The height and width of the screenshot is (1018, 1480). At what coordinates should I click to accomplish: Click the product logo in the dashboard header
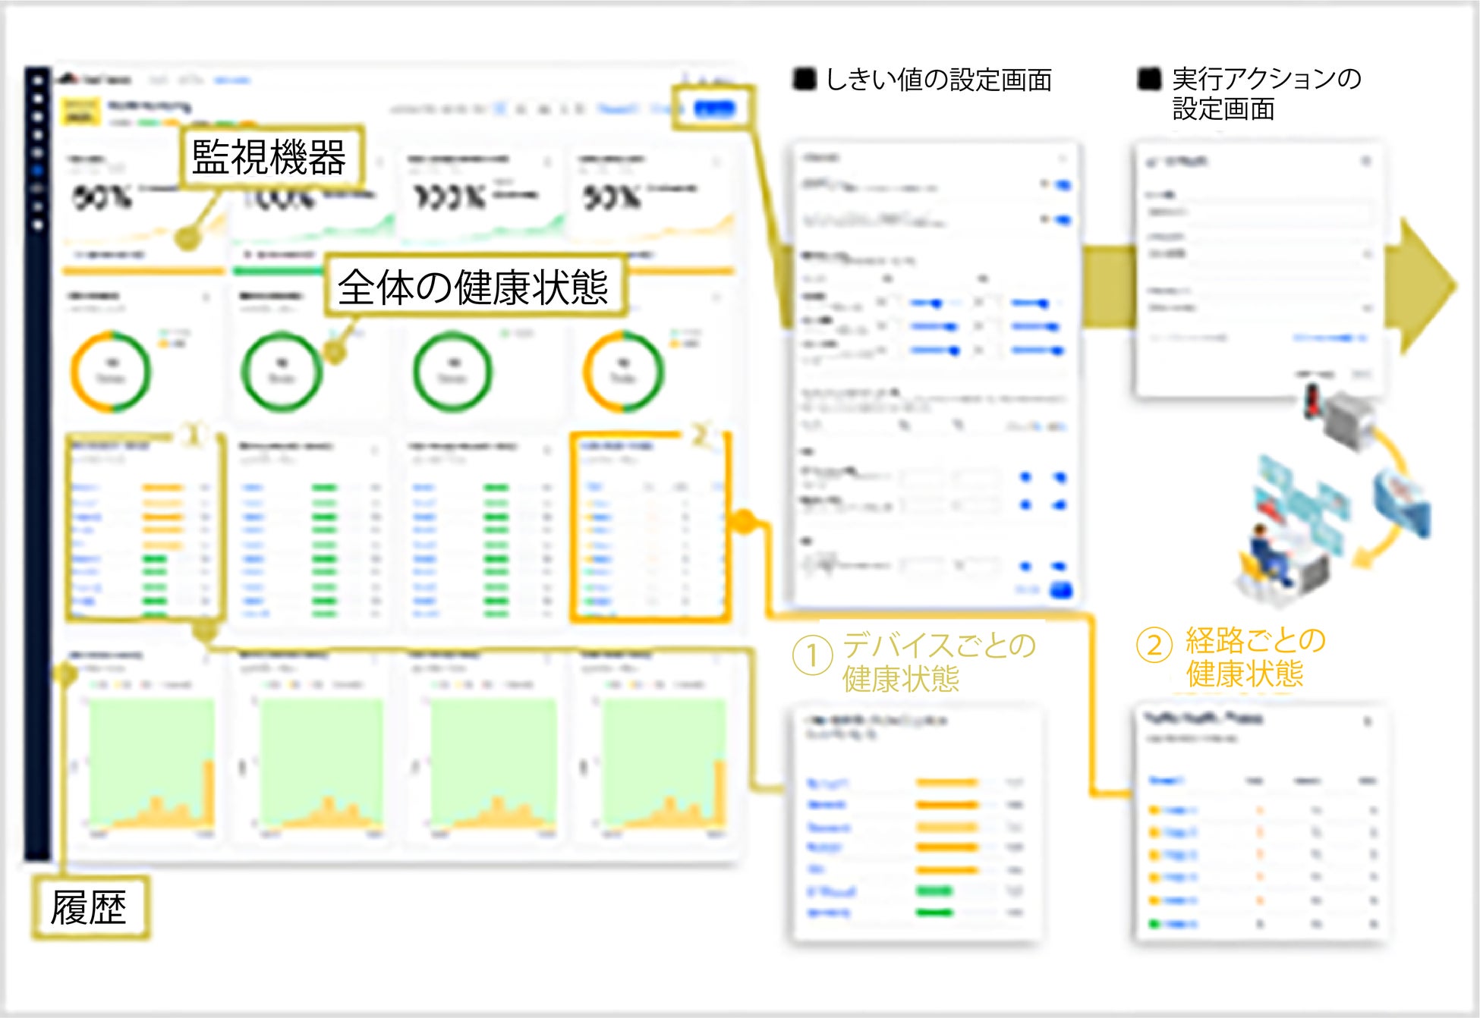pos(70,79)
